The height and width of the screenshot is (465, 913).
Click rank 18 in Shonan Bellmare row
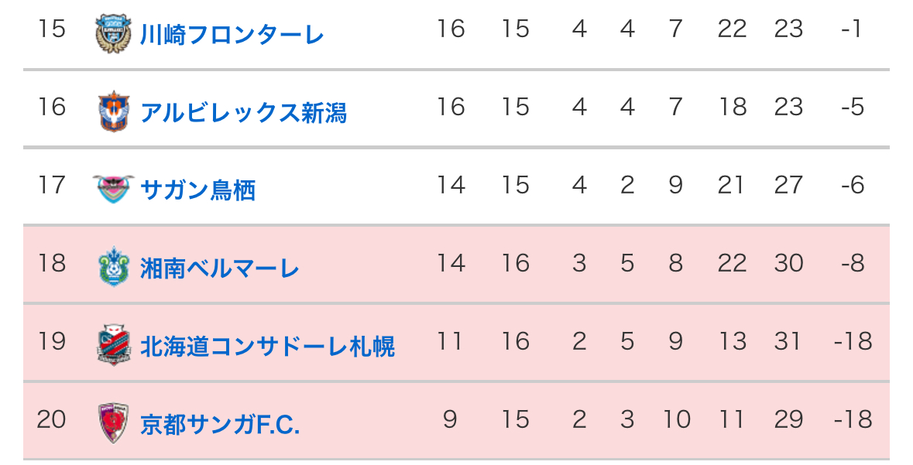pyautogui.click(x=52, y=263)
